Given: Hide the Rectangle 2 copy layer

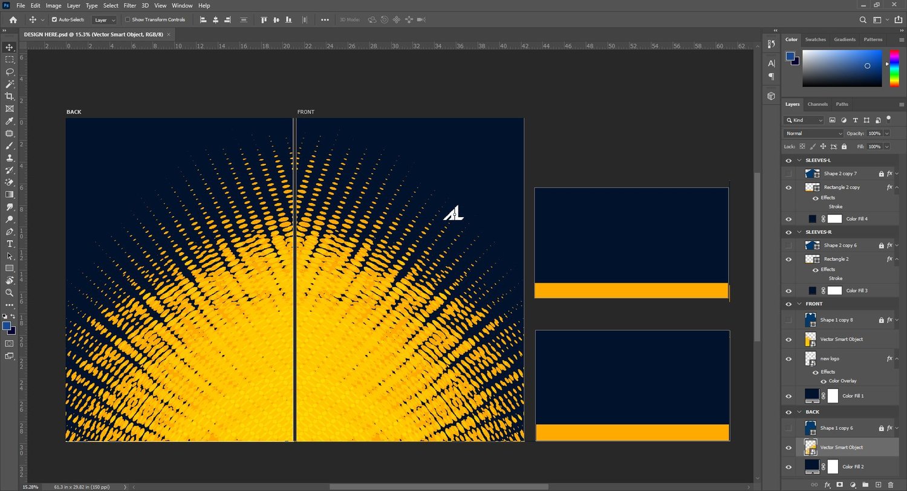Looking at the screenshot, I should tap(788, 187).
